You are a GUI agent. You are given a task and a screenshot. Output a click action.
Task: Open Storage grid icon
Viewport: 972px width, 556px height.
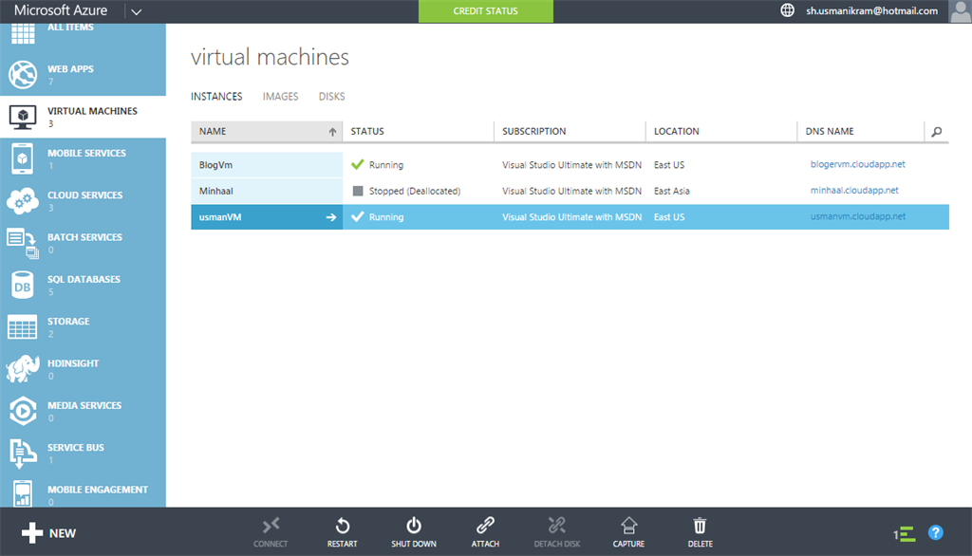coord(23,327)
